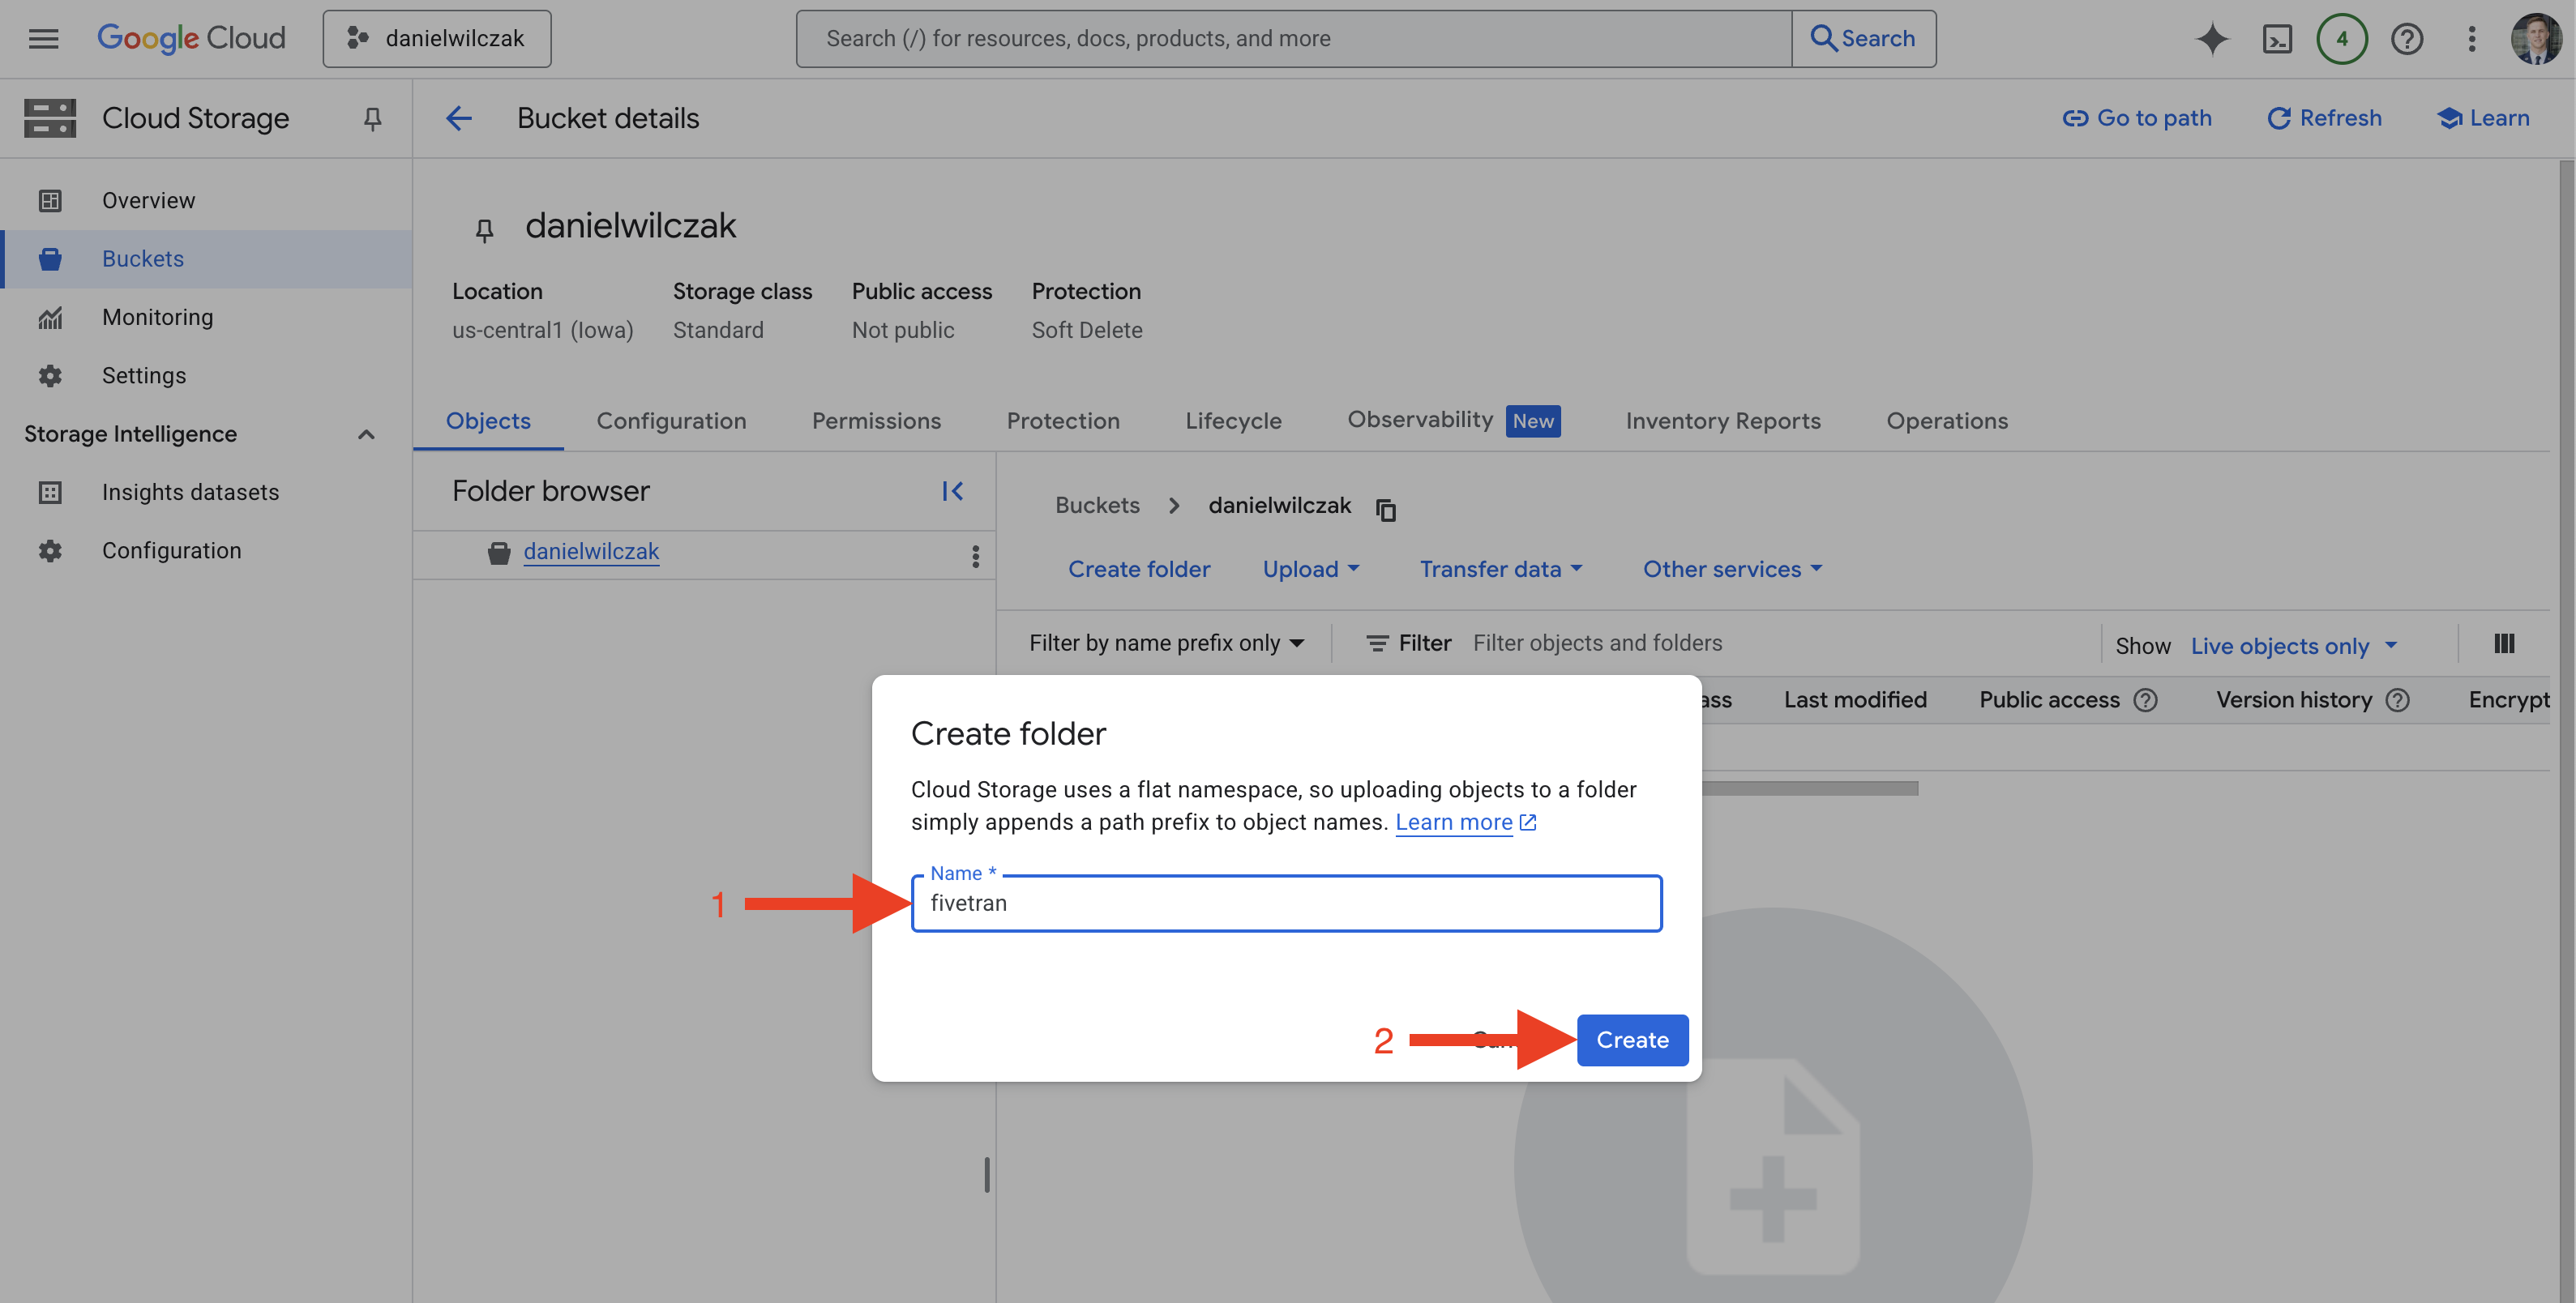Select the Objects tab
The width and height of the screenshot is (2576, 1303).
pos(488,421)
